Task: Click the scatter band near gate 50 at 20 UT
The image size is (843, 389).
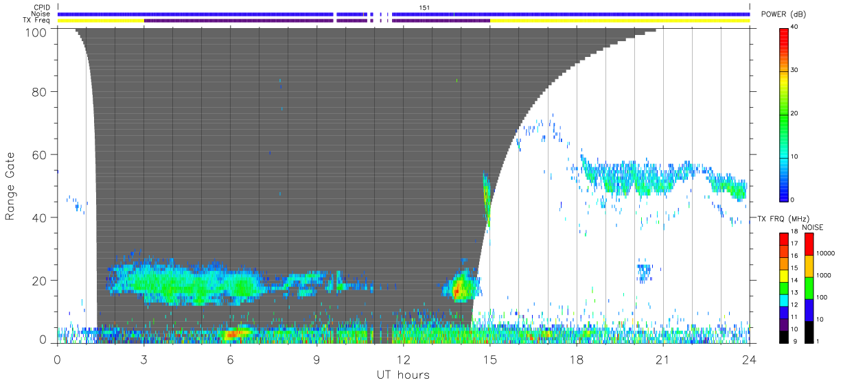Action: pyautogui.click(x=634, y=180)
